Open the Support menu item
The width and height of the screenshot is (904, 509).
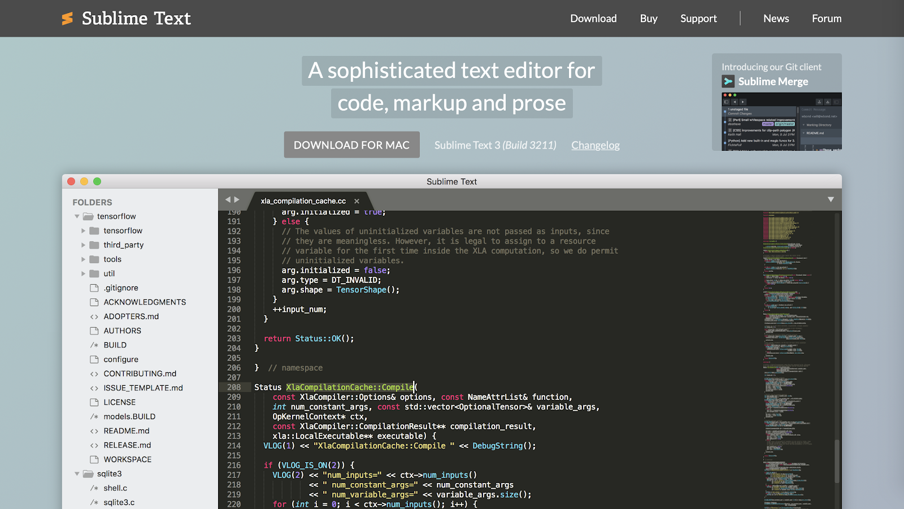click(x=698, y=19)
